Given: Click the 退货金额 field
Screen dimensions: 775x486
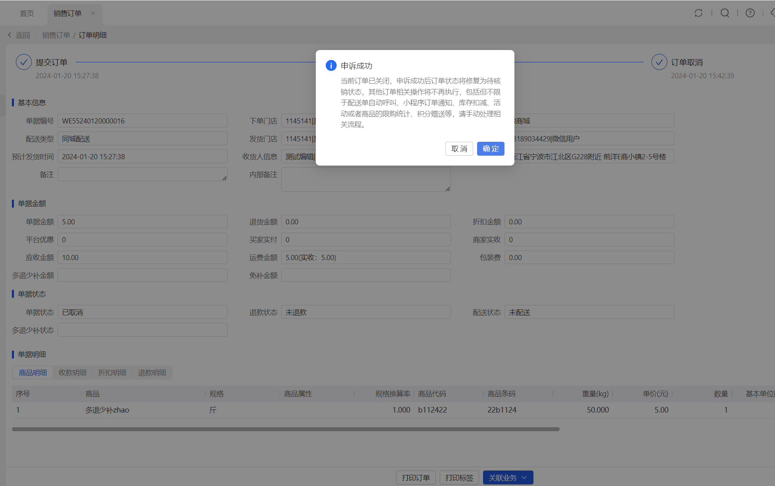Looking at the screenshot, I should click(x=366, y=222).
